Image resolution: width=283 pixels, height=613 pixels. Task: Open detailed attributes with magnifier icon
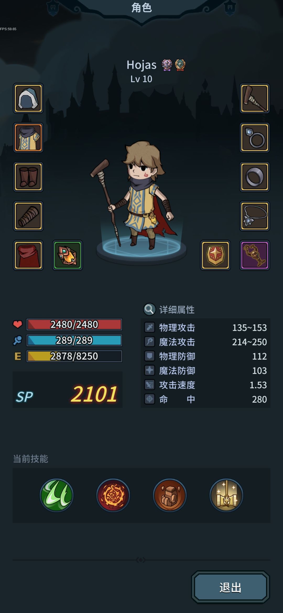(169, 310)
